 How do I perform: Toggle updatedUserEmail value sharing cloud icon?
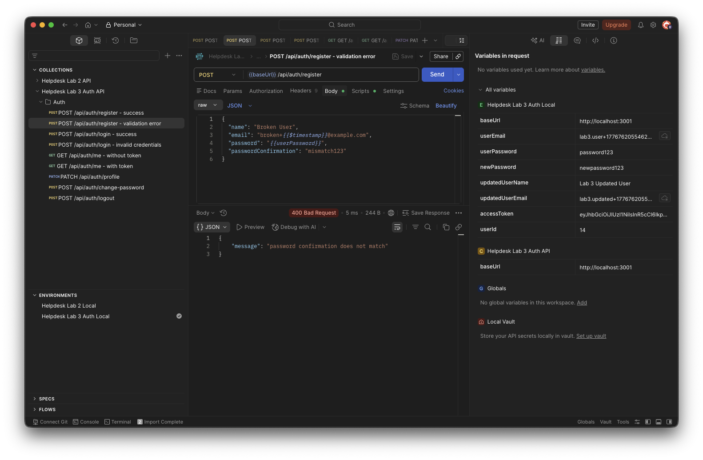665,198
